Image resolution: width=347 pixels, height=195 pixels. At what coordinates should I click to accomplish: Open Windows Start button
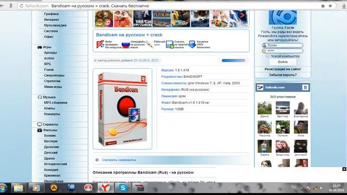coord(3,188)
